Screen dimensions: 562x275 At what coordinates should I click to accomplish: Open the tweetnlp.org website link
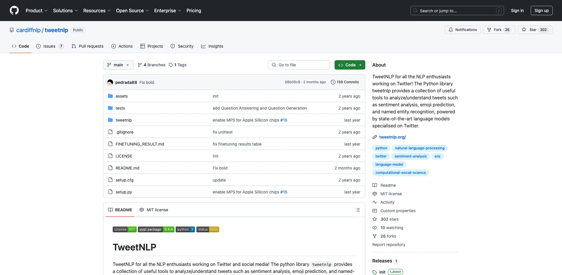click(393, 137)
